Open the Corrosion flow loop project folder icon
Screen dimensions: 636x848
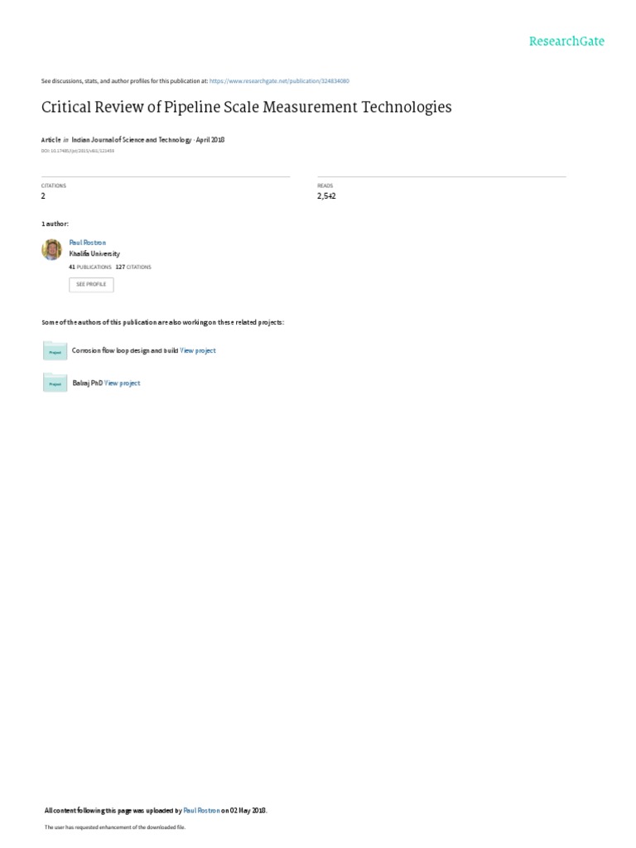[55, 350]
